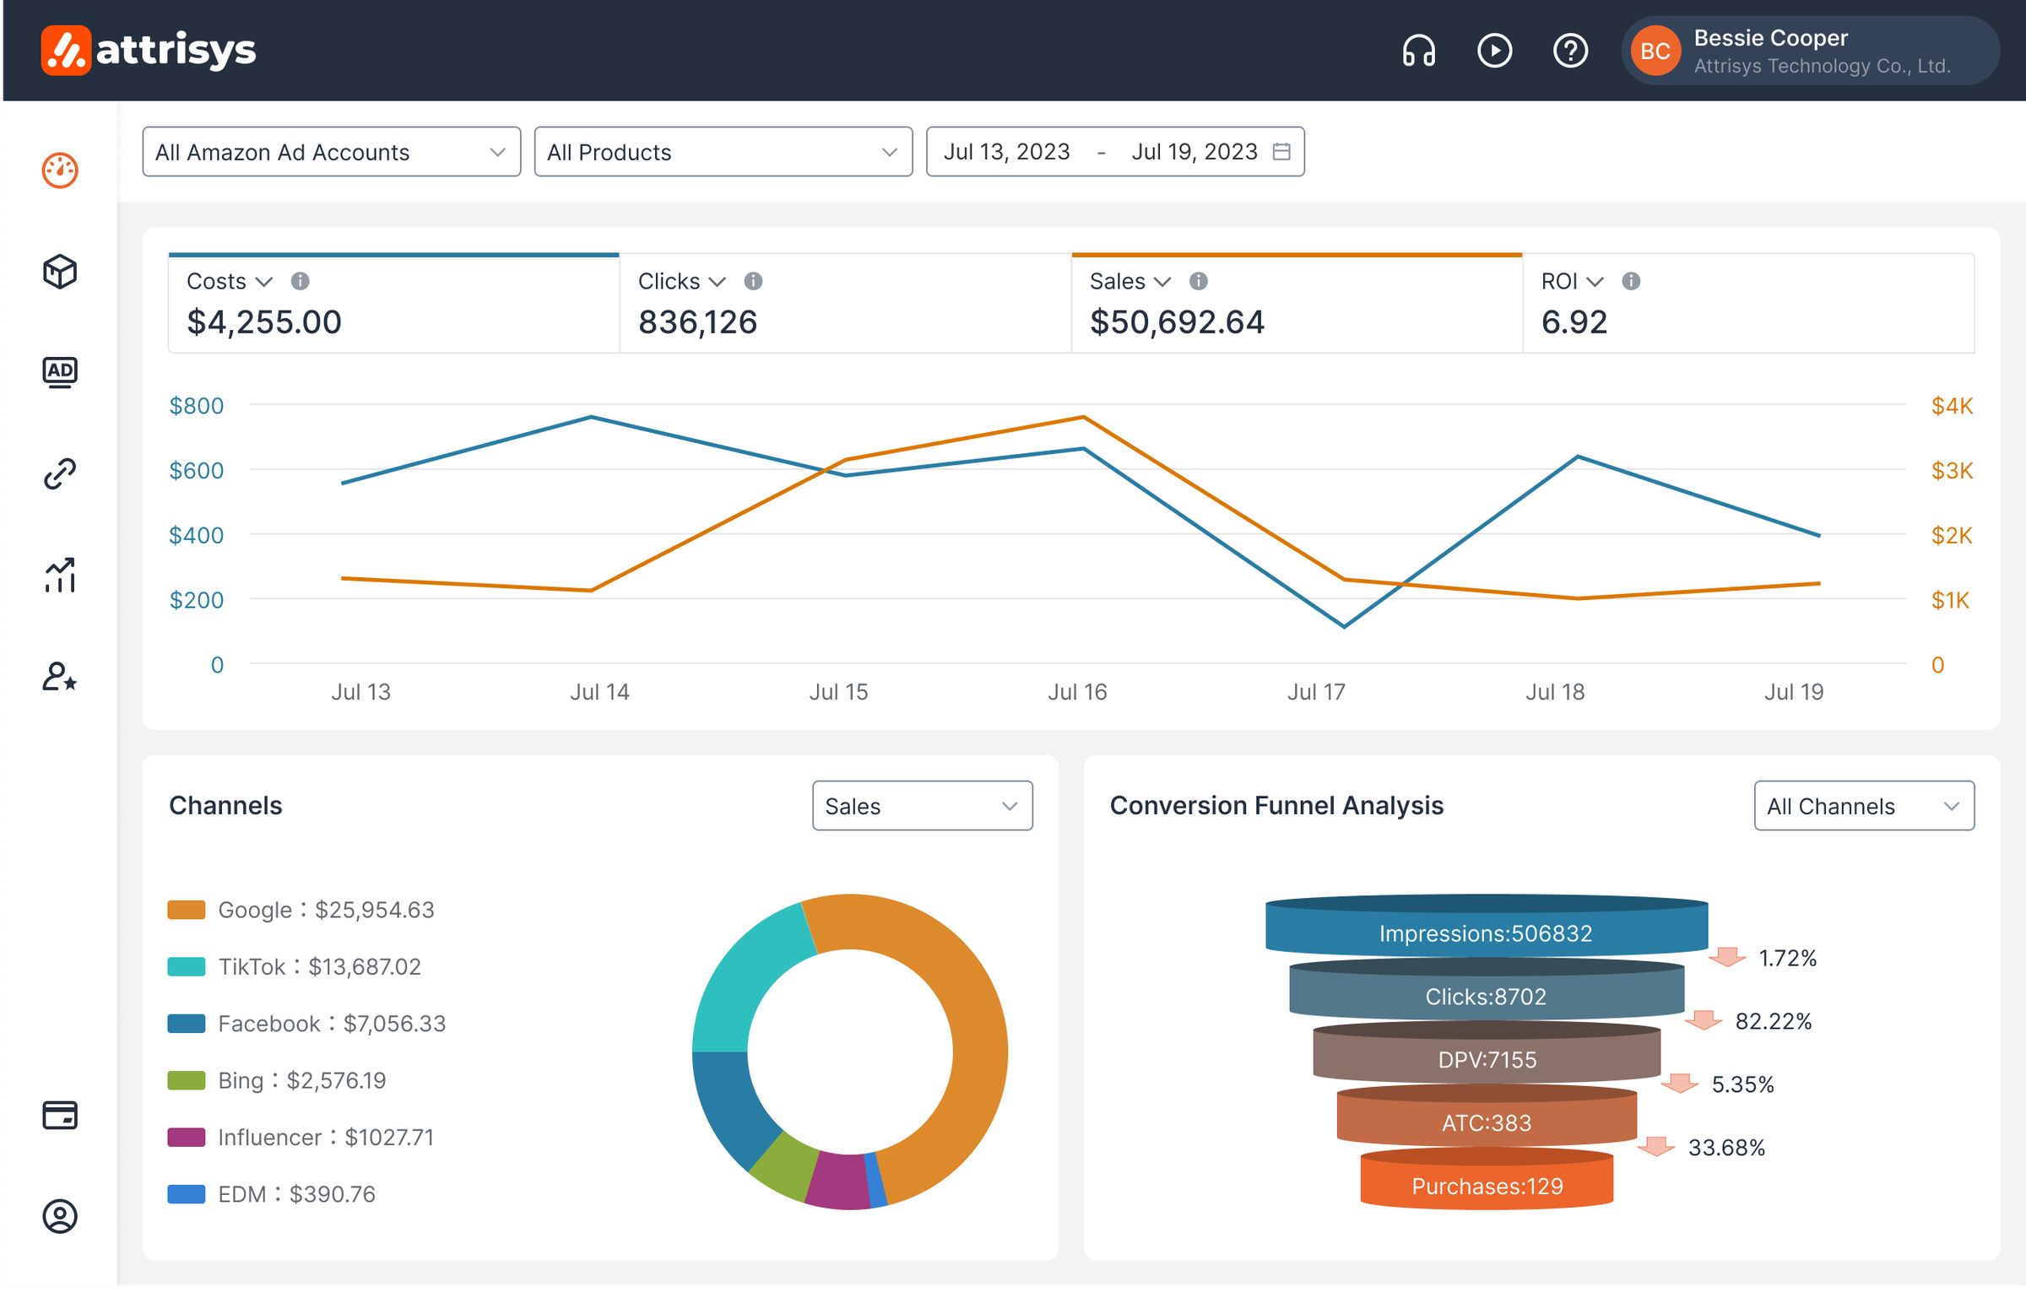Open the Jul 13 - Jul 19 date picker
Viewport: 2026px width, 1292px height.
(x=1114, y=152)
